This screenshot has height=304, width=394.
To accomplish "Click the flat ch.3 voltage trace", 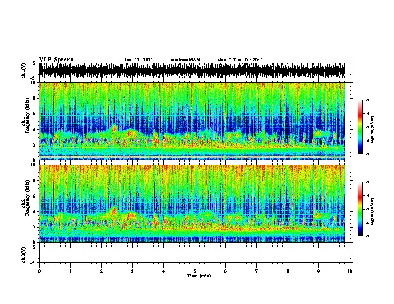I will pyautogui.click(x=192, y=255).
